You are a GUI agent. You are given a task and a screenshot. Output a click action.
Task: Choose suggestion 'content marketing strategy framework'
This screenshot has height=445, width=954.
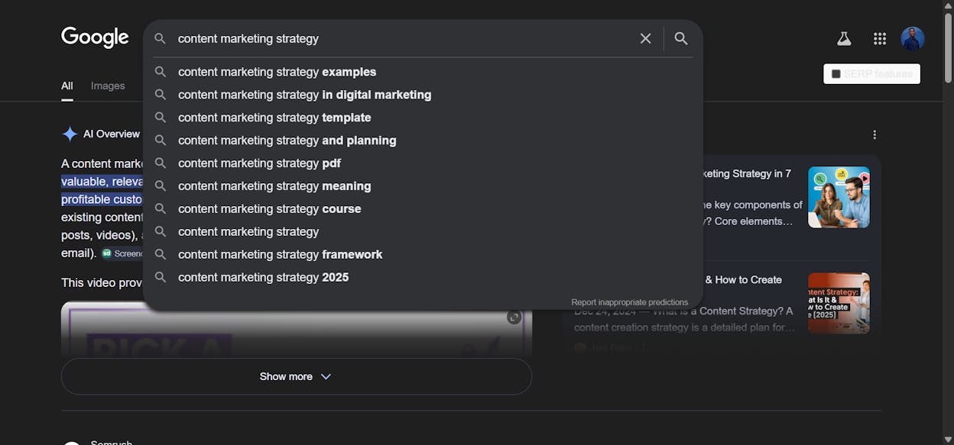click(423, 254)
